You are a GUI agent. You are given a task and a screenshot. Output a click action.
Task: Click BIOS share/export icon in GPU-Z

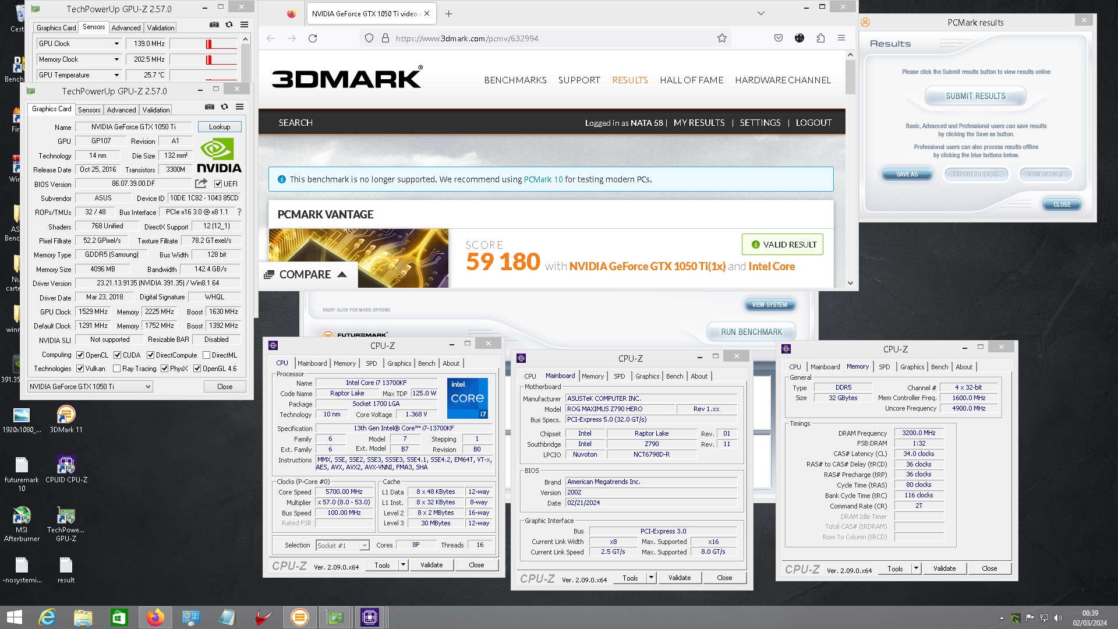coord(201,183)
